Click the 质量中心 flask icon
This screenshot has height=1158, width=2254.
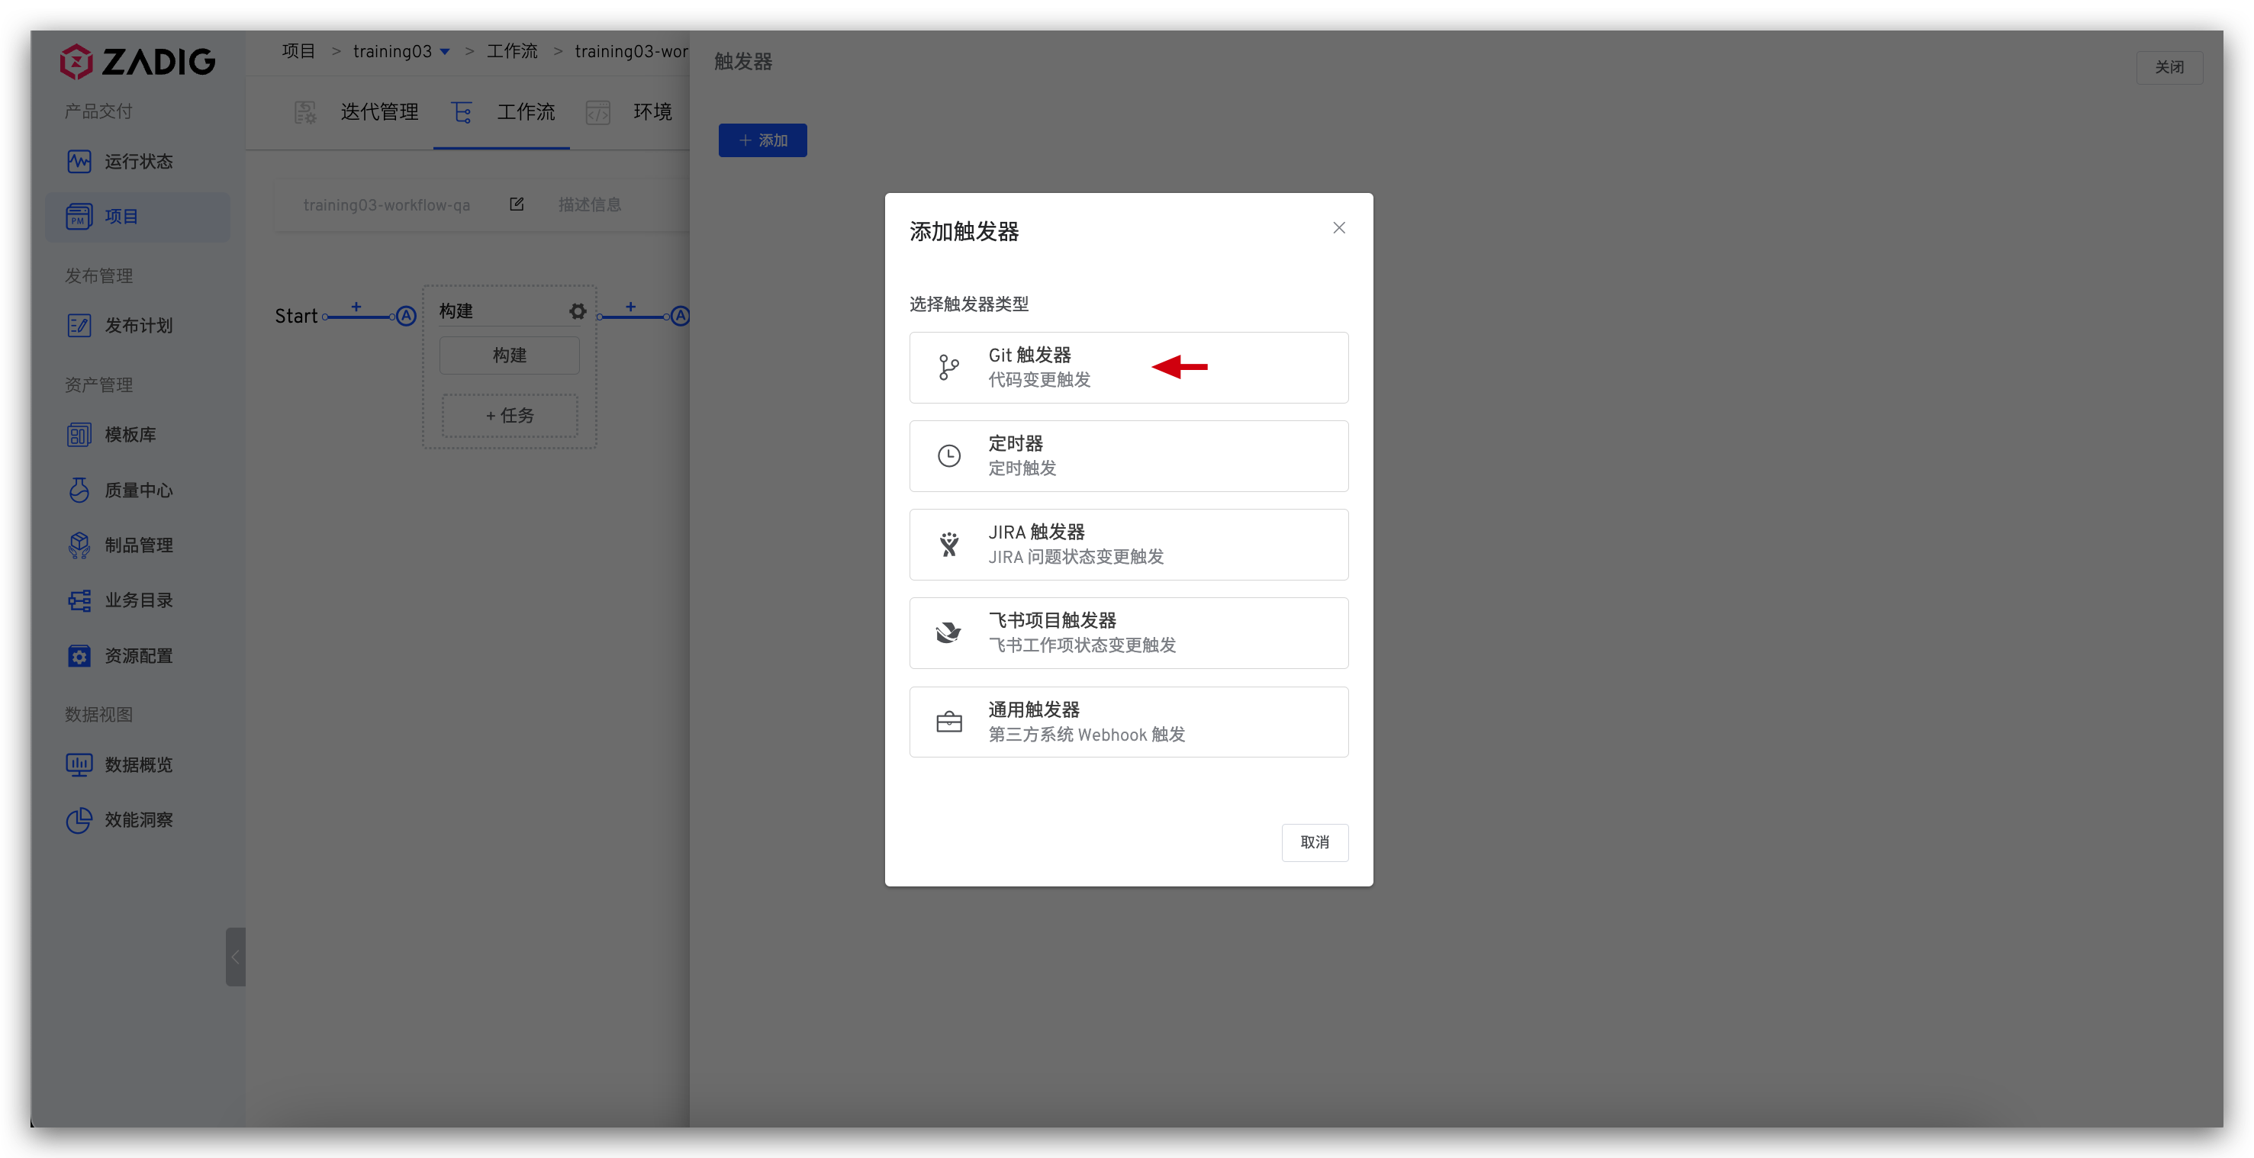coord(79,490)
